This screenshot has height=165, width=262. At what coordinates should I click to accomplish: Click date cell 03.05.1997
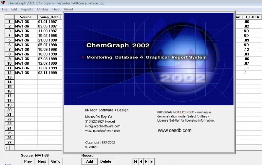tap(49, 26)
